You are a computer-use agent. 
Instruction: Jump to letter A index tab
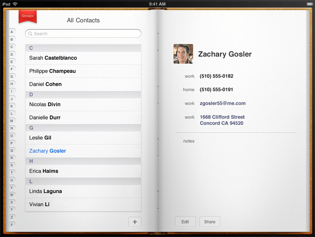coord(12,32)
